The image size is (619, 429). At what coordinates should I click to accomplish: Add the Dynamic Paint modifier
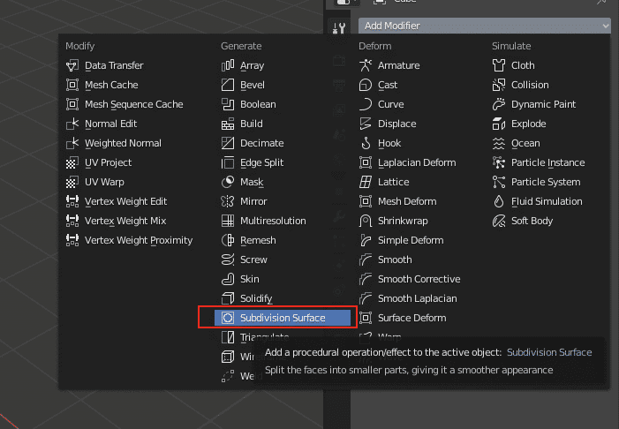point(534,104)
